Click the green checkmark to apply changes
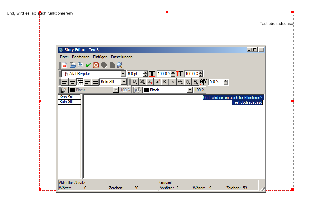Viewport: 327px width, 207px height. [88, 65]
